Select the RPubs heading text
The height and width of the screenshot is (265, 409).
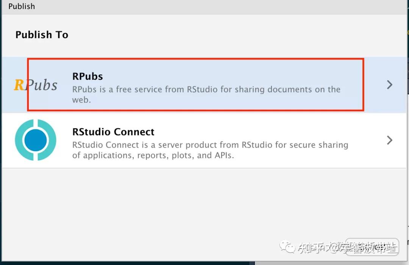87,76
